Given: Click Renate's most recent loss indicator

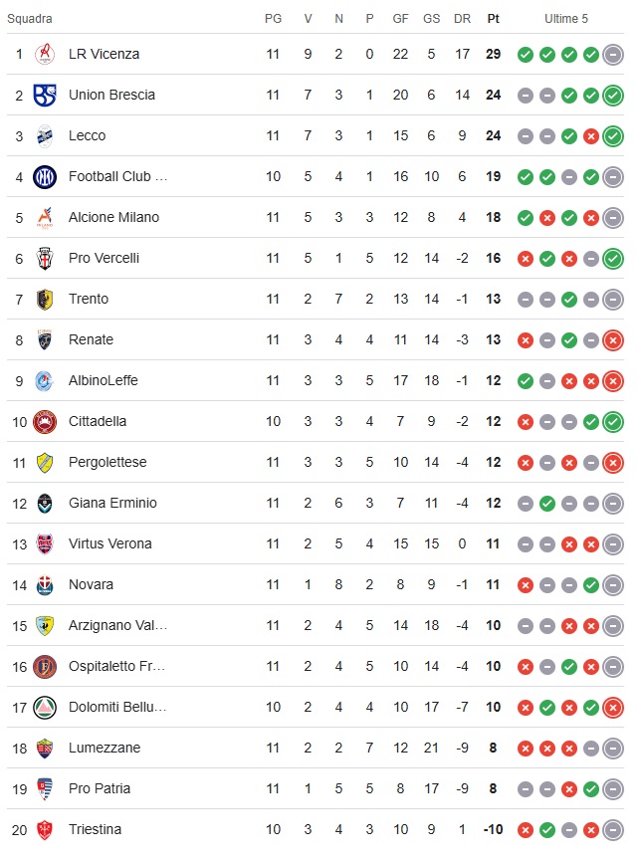Looking at the screenshot, I should click(613, 340).
